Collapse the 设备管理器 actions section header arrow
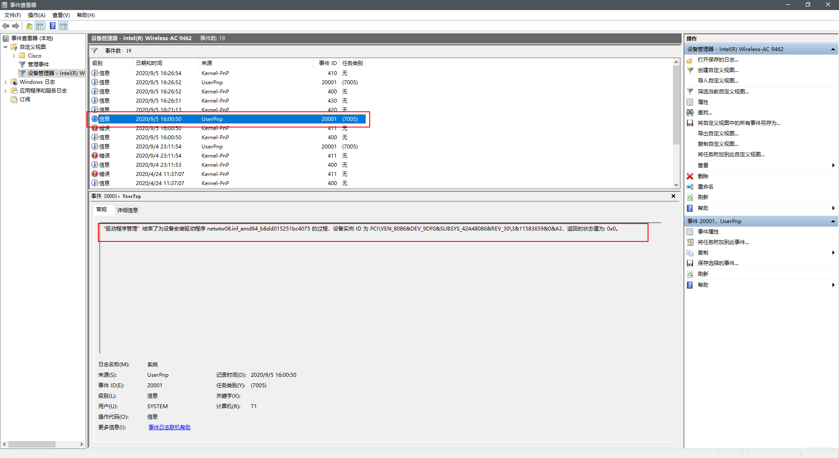The image size is (839, 458). click(833, 49)
